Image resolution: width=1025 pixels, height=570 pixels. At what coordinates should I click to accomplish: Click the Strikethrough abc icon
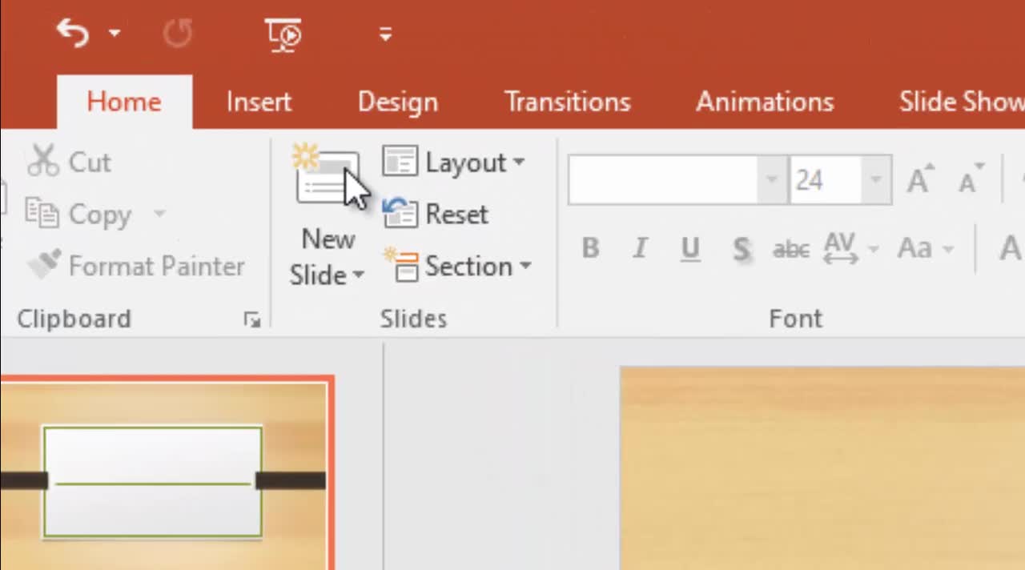coord(790,249)
